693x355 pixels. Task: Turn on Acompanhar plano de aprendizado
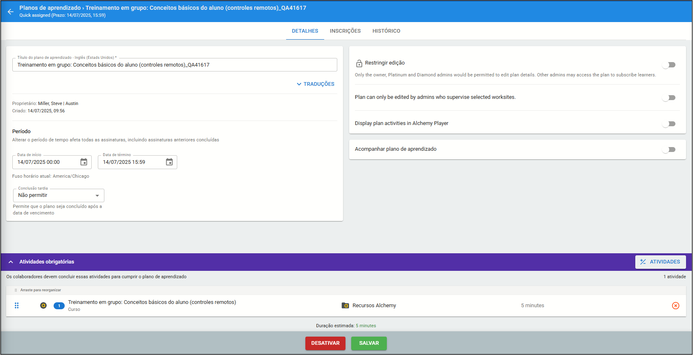(669, 150)
